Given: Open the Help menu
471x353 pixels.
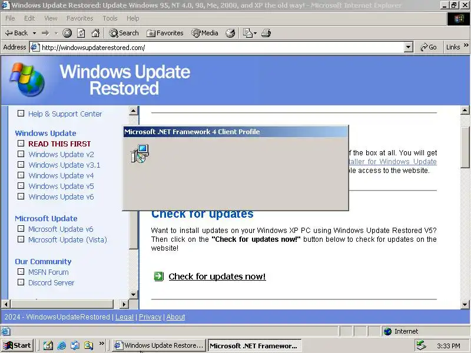Looking at the screenshot, I should coord(132,18).
